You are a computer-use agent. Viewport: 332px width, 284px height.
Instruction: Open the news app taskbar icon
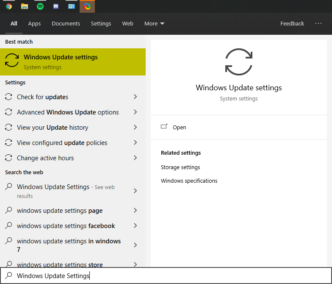[x=72, y=6]
